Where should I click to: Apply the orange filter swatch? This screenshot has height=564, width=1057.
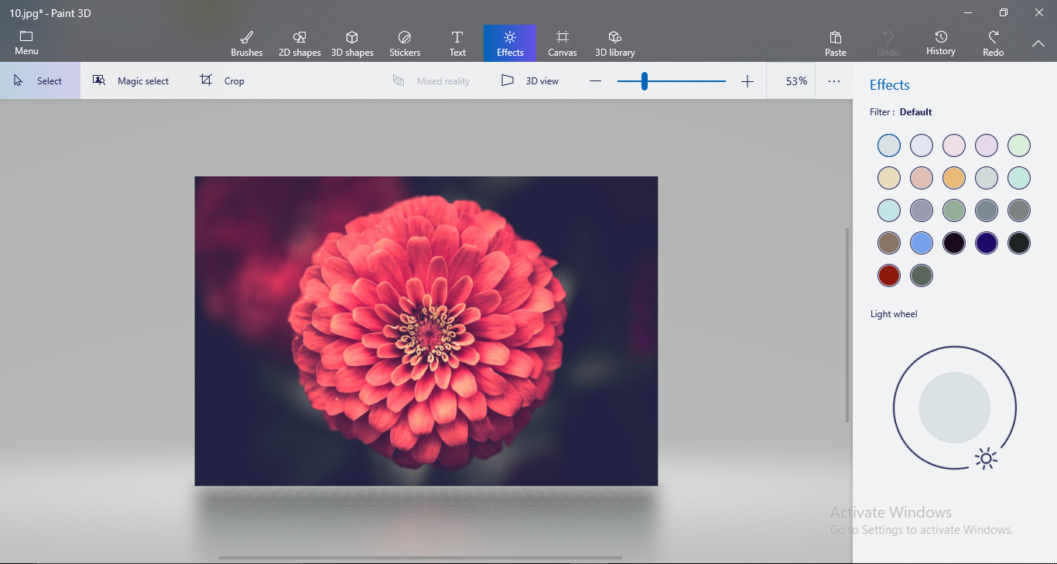pyautogui.click(x=954, y=178)
